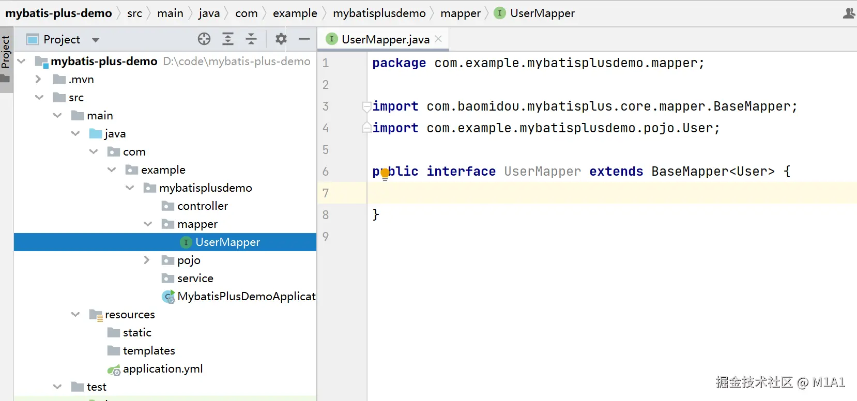This screenshot has width=857, height=401.
Task: Collapse the mapper package
Action: pos(148,224)
